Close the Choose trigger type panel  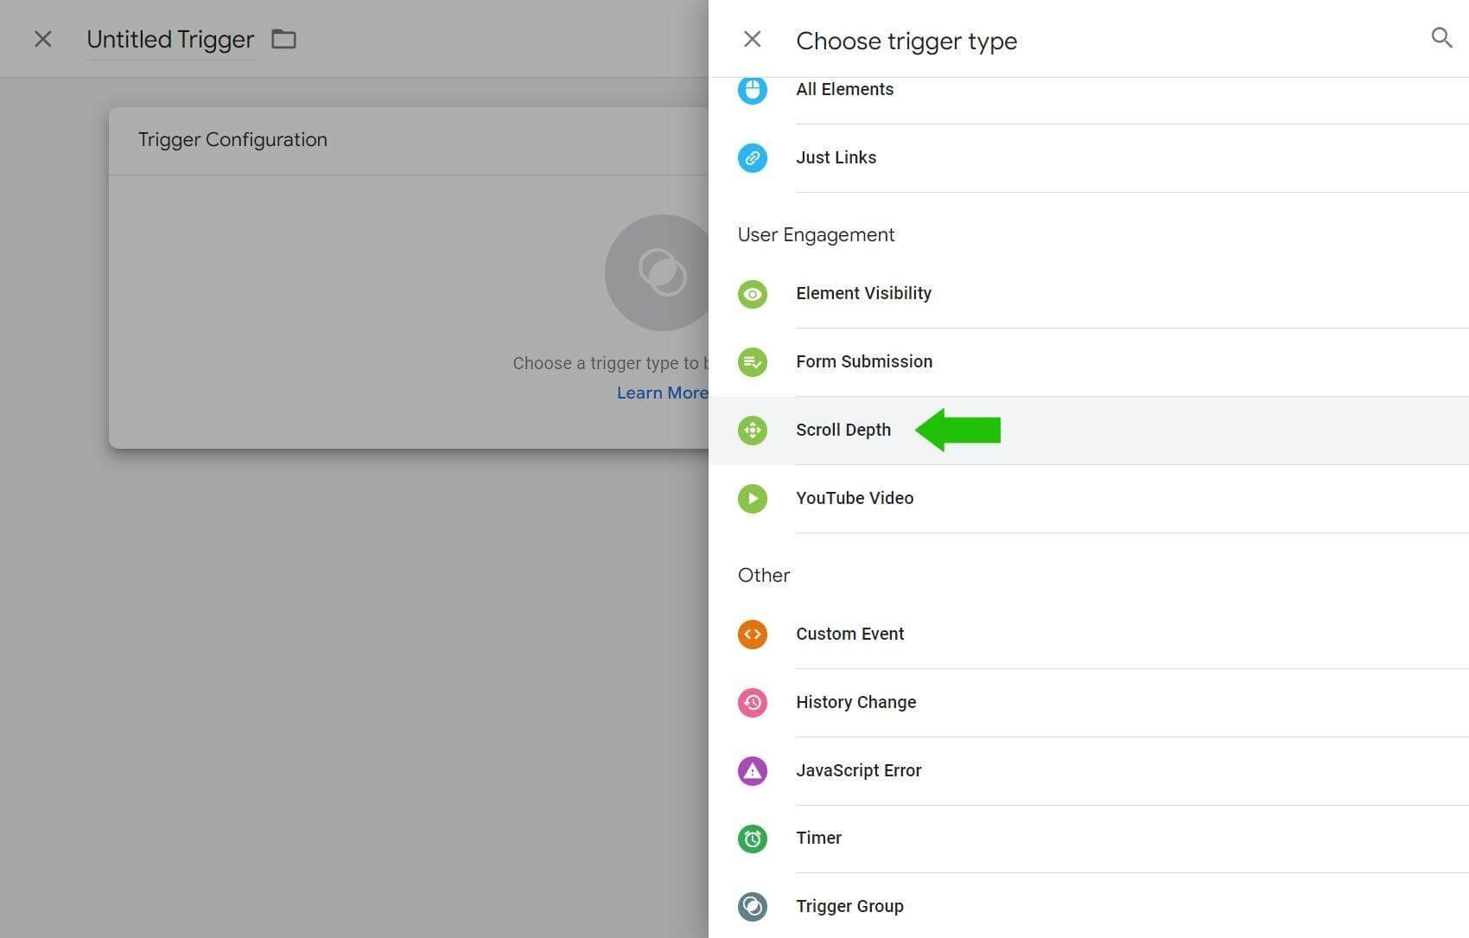753,39
